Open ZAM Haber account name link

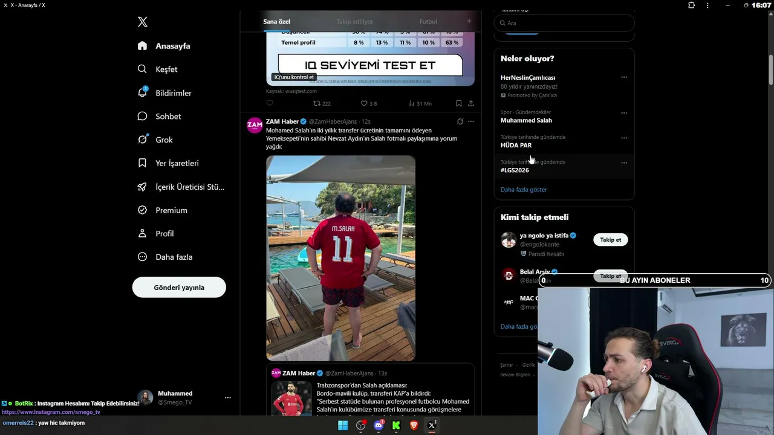[x=282, y=121]
